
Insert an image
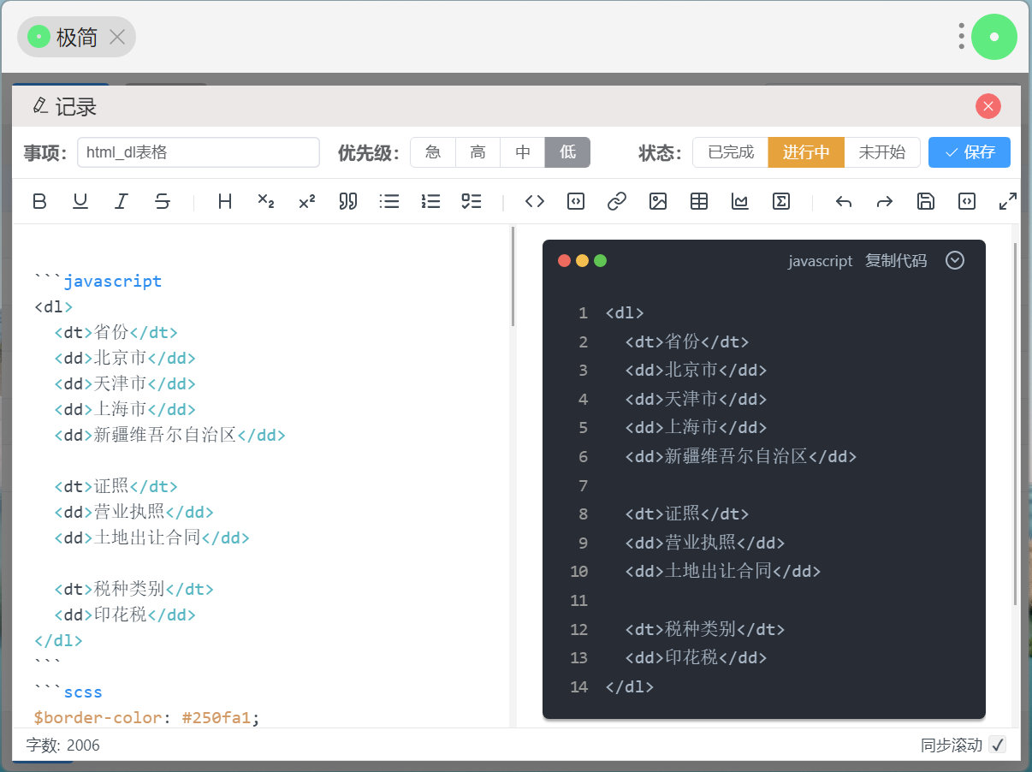tap(658, 201)
